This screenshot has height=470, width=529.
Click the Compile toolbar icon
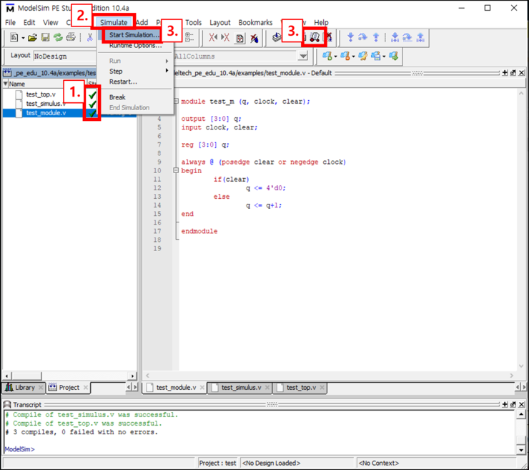(277, 37)
